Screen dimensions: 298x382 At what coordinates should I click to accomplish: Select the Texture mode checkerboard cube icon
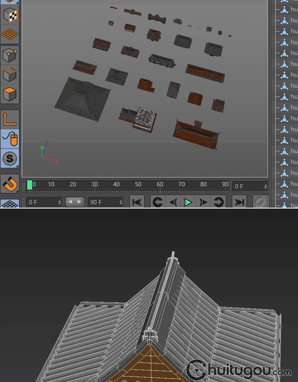(x=10, y=16)
